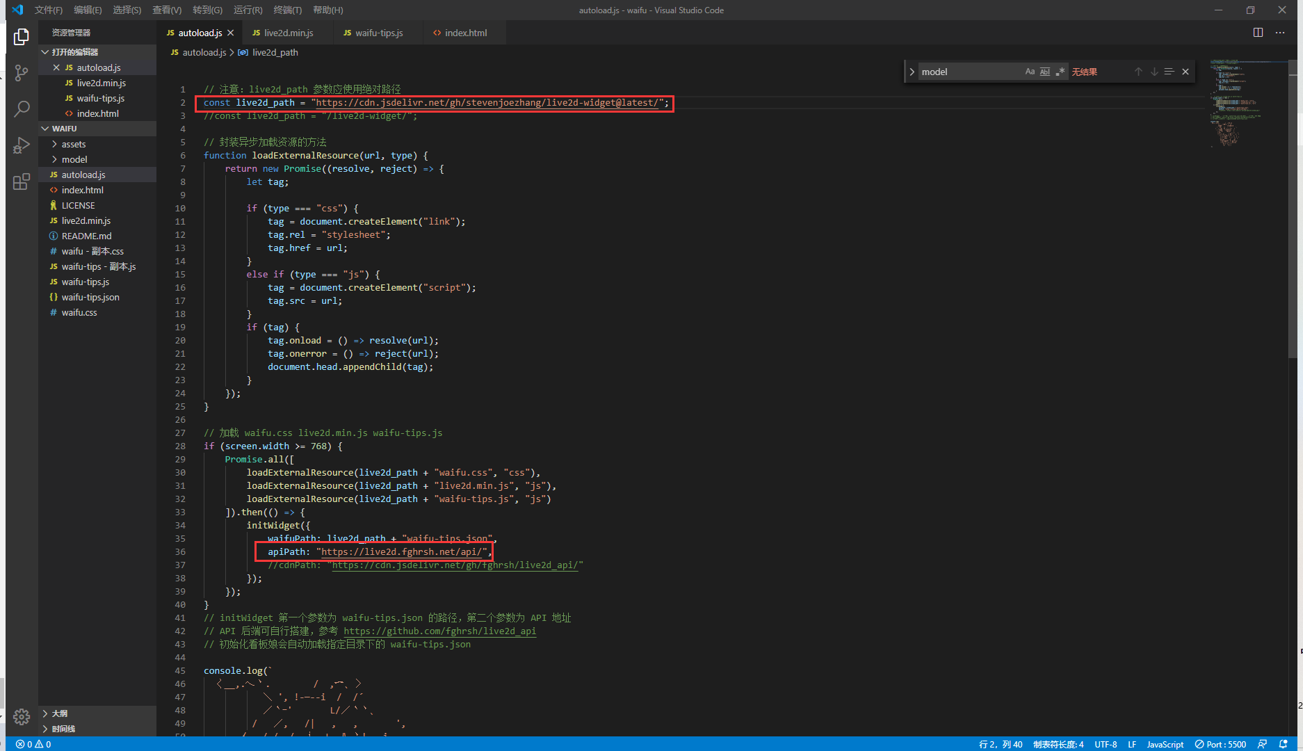Open the editor More Actions menu
The height and width of the screenshot is (751, 1303).
click(1280, 33)
